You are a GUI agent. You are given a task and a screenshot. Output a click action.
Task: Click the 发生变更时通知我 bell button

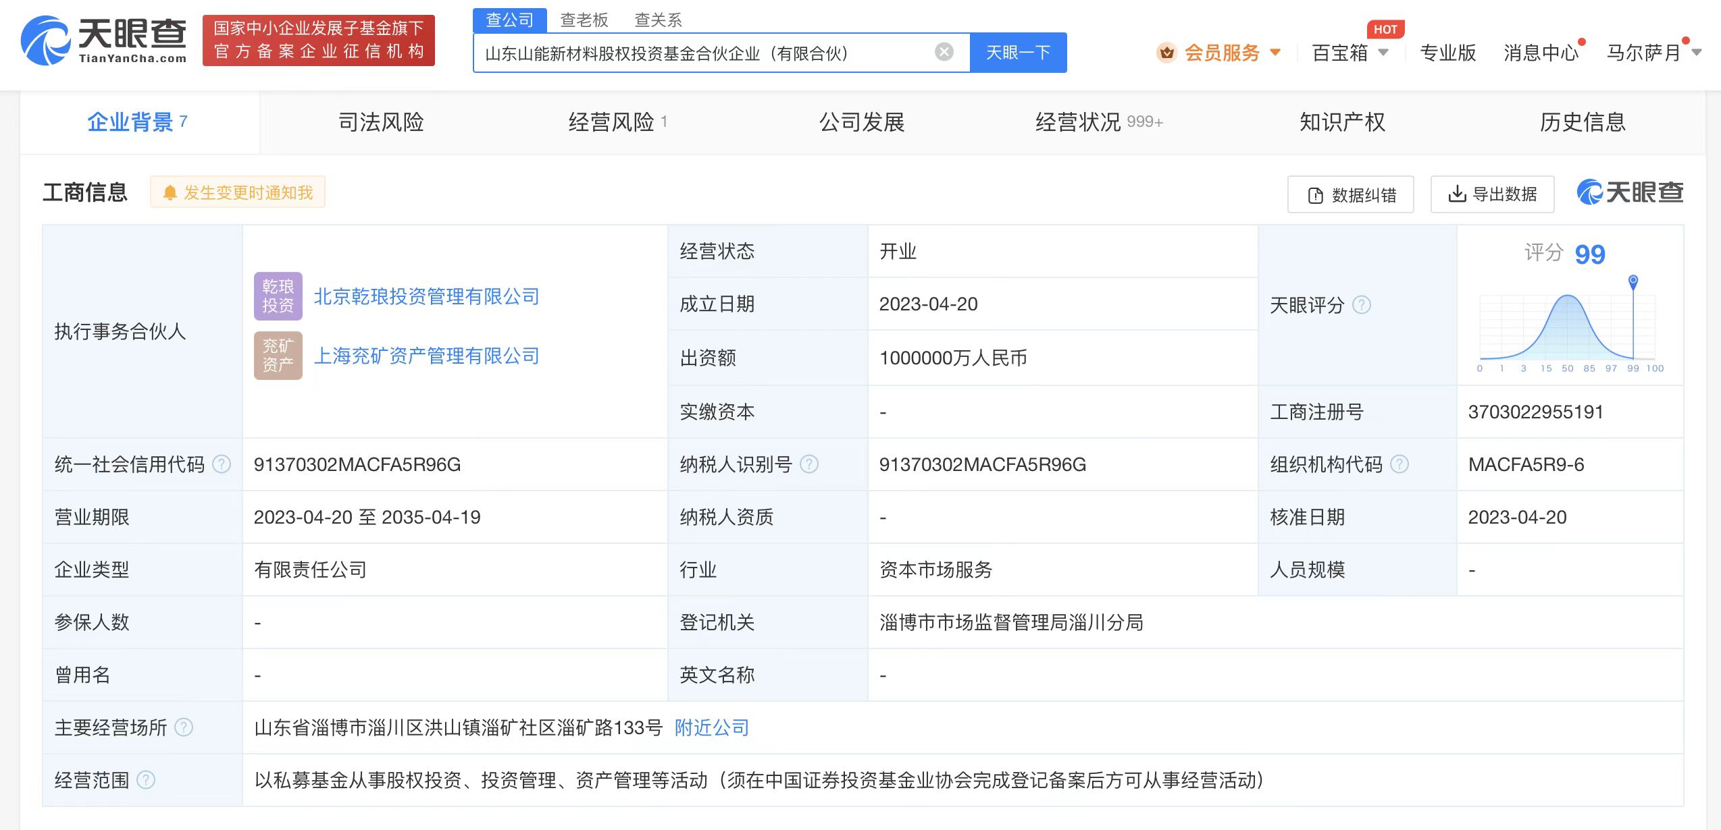(238, 192)
